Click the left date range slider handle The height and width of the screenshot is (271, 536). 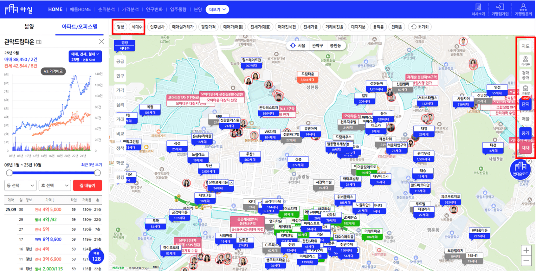tap(9, 173)
